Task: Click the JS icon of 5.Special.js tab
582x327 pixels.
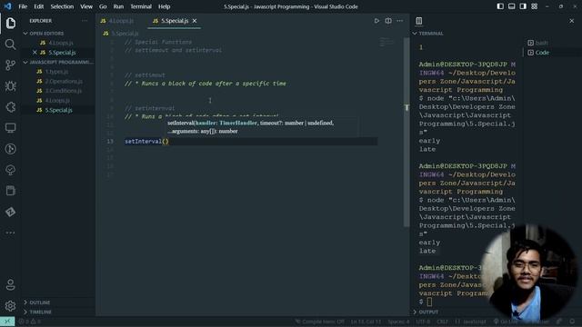Action: pos(156,21)
